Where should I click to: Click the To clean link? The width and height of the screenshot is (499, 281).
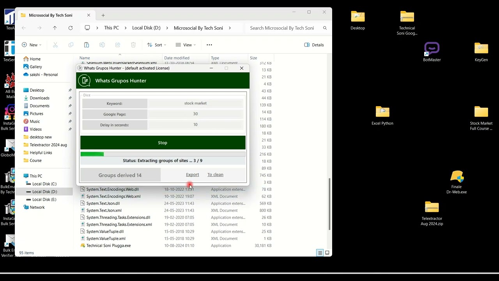click(215, 175)
